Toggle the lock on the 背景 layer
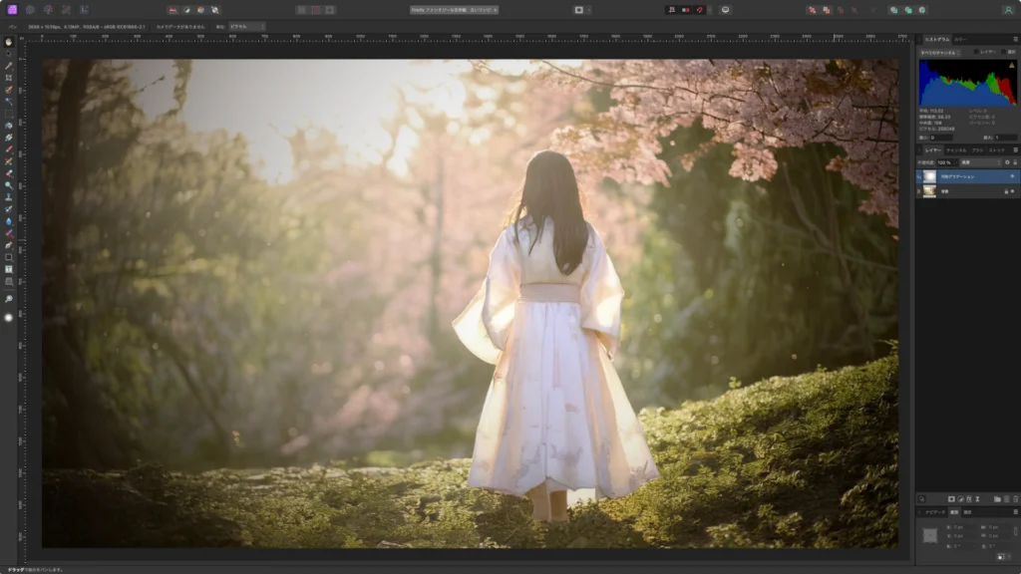 coord(1006,191)
